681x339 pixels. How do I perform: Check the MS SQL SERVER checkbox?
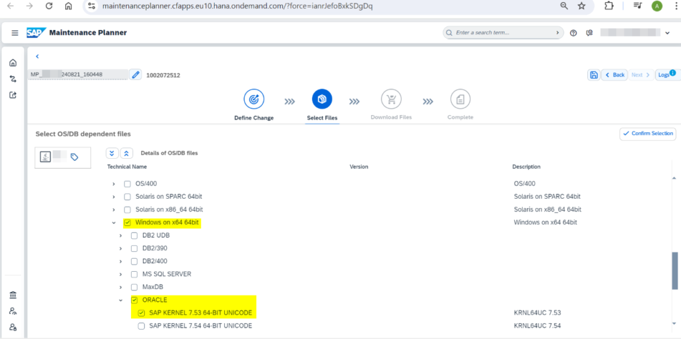[x=134, y=275]
